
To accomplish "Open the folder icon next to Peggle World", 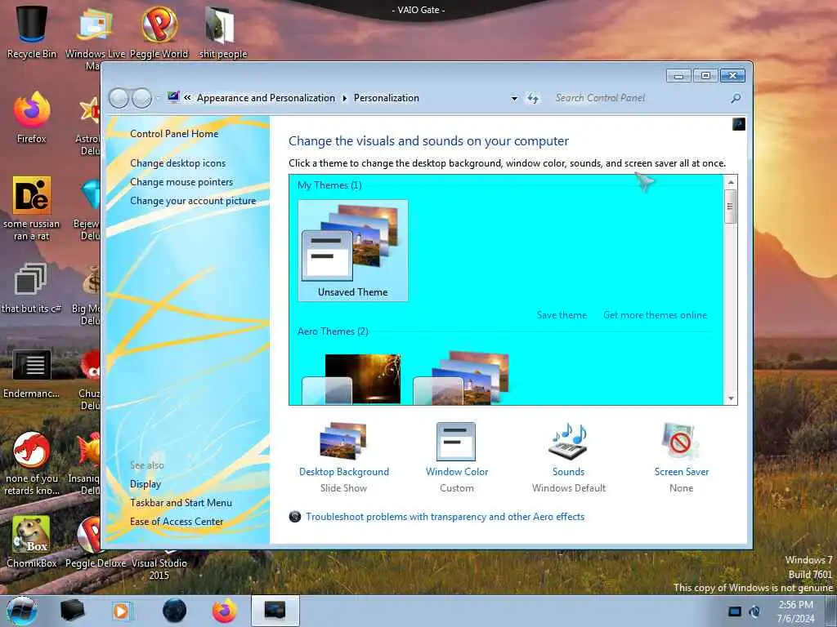I will [222, 32].
